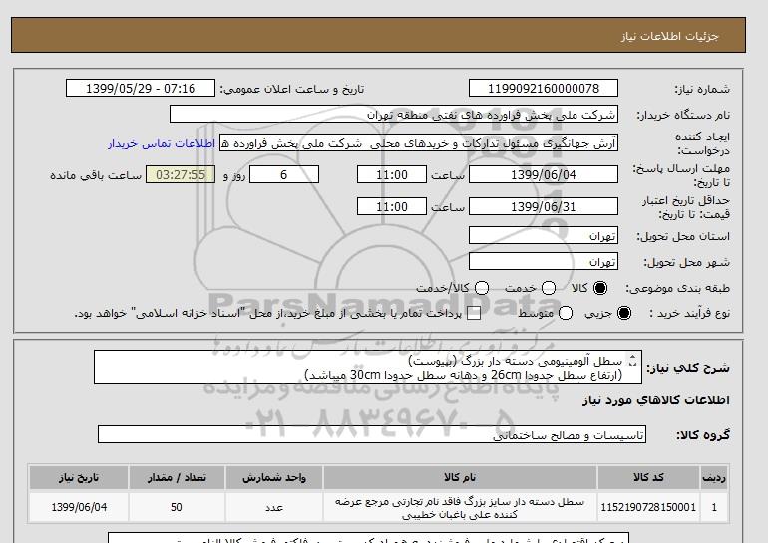
Task: Click the need date cell 1399/06/04
Action: tap(79, 507)
